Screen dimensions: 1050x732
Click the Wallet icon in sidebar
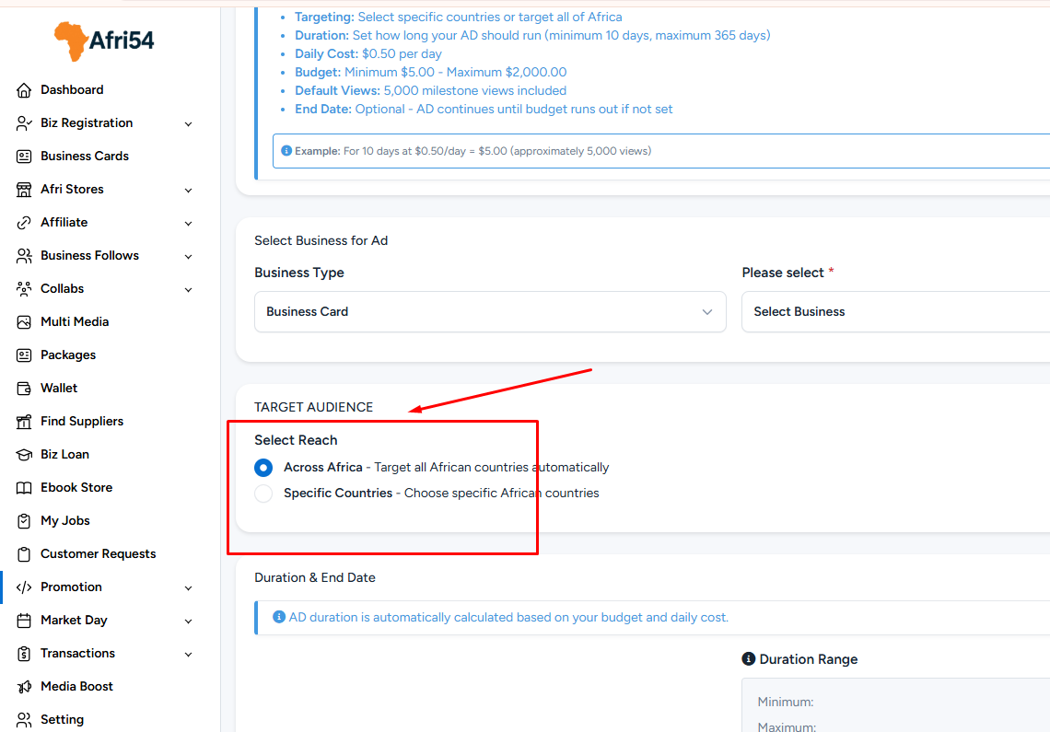click(x=24, y=389)
